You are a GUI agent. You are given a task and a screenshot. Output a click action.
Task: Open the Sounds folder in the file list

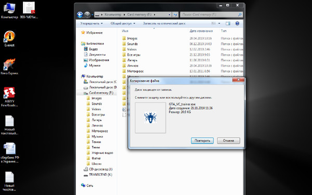click(132, 44)
